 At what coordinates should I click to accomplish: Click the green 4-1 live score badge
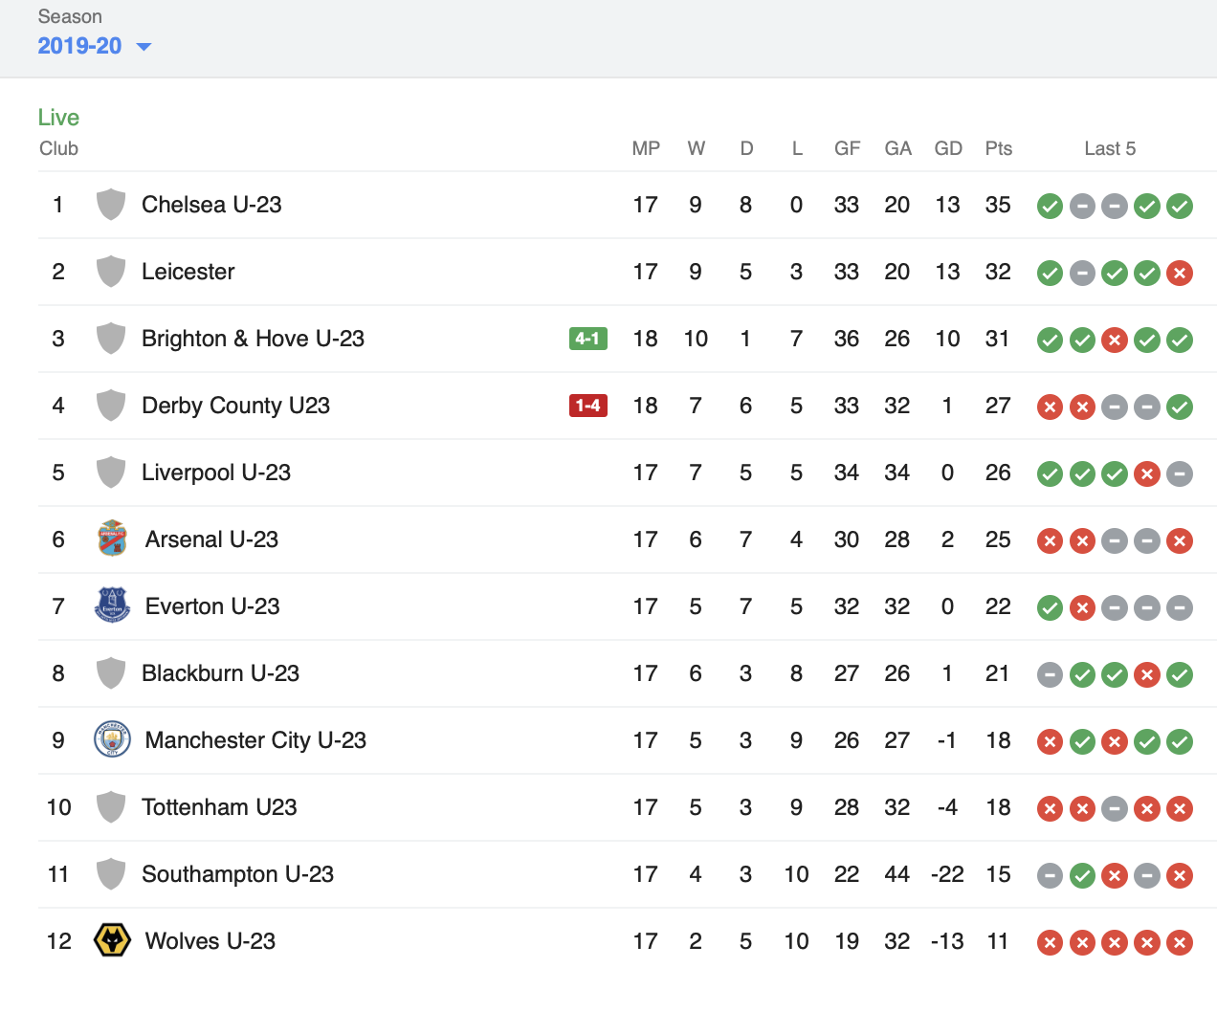588,339
